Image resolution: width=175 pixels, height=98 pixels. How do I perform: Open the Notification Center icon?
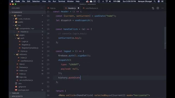pyautogui.click(x=162, y=1)
